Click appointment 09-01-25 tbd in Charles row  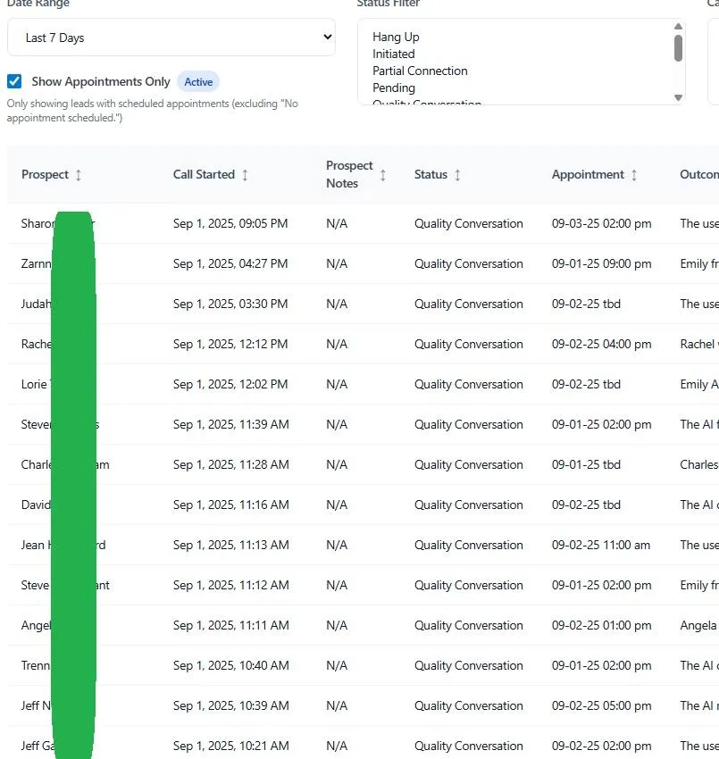pos(586,464)
